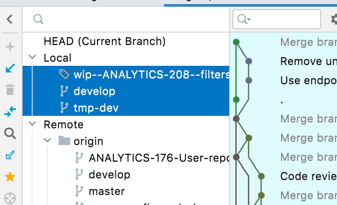Click branch icon beside ANALYTICS-176-User-repo
The image size is (337, 205).
(79, 157)
